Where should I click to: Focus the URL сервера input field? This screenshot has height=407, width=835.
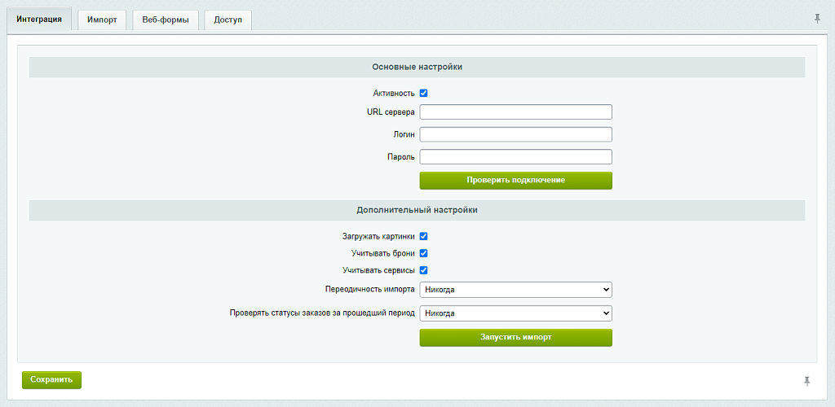pos(515,112)
